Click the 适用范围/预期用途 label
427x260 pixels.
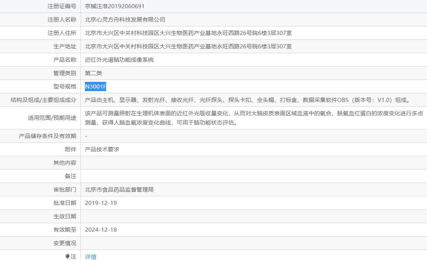pos(52,118)
